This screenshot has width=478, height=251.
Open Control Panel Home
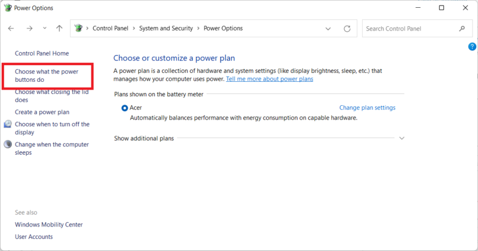click(42, 53)
